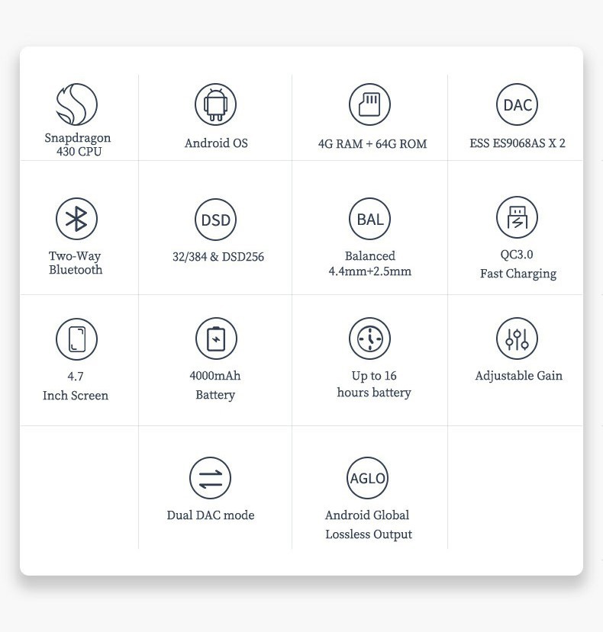The height and width of the screenshot is (632, 603).
Task: Click the "Android Global Lossless Output" text
Action: [368, 525]
